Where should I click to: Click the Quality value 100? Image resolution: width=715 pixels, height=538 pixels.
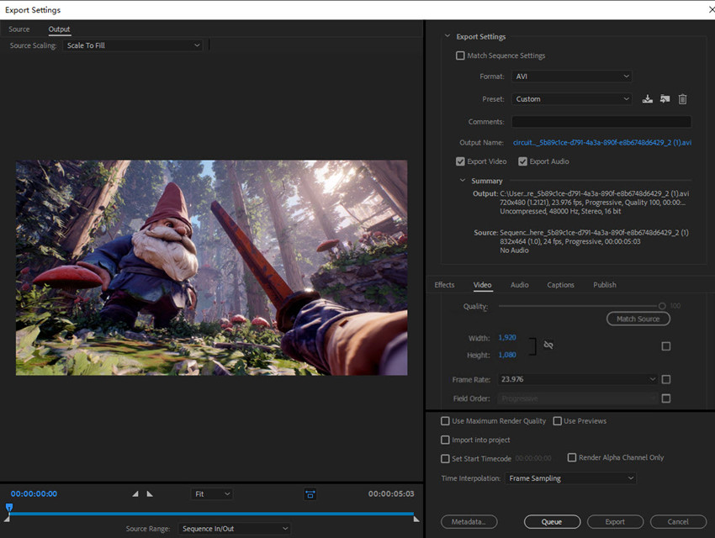click(675, 306)
